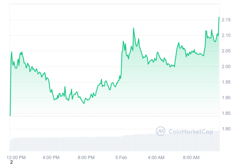Click the 8:00 PM time axis label

point(86,157)
